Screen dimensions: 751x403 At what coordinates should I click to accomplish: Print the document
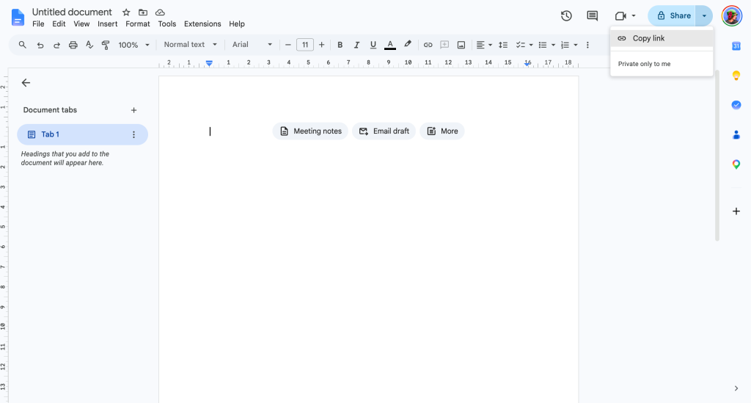73,45
